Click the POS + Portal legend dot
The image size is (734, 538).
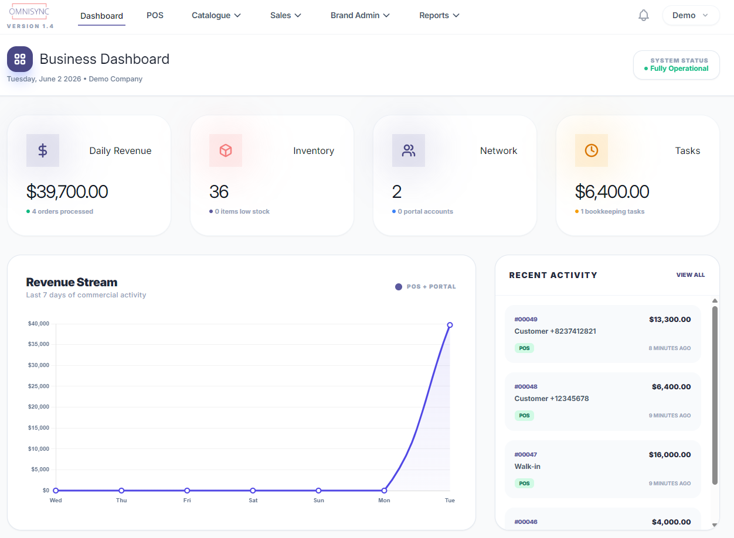399,287
